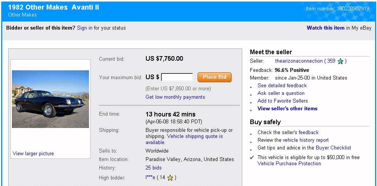Choose Ask seller a question
The height and width of the screenshot is (186, 377).
pyautogui.click(x=281, y=93)
